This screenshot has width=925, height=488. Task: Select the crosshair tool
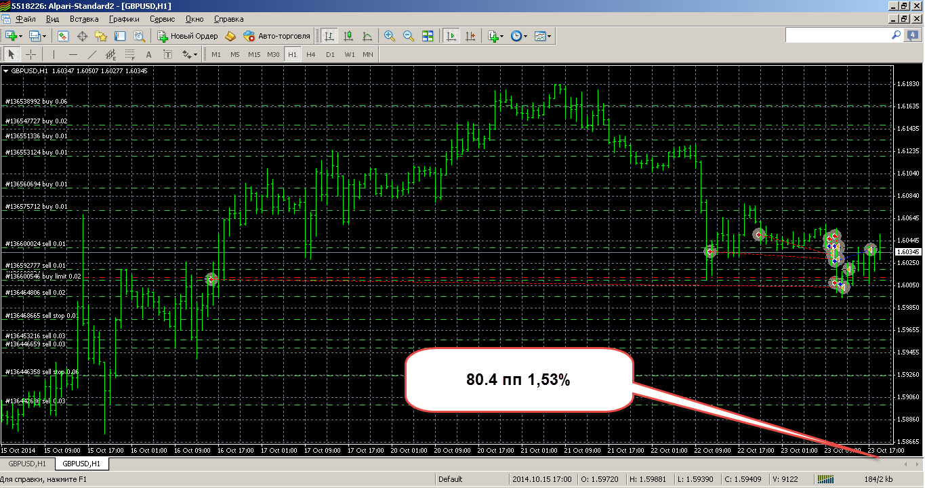(30, 54)
